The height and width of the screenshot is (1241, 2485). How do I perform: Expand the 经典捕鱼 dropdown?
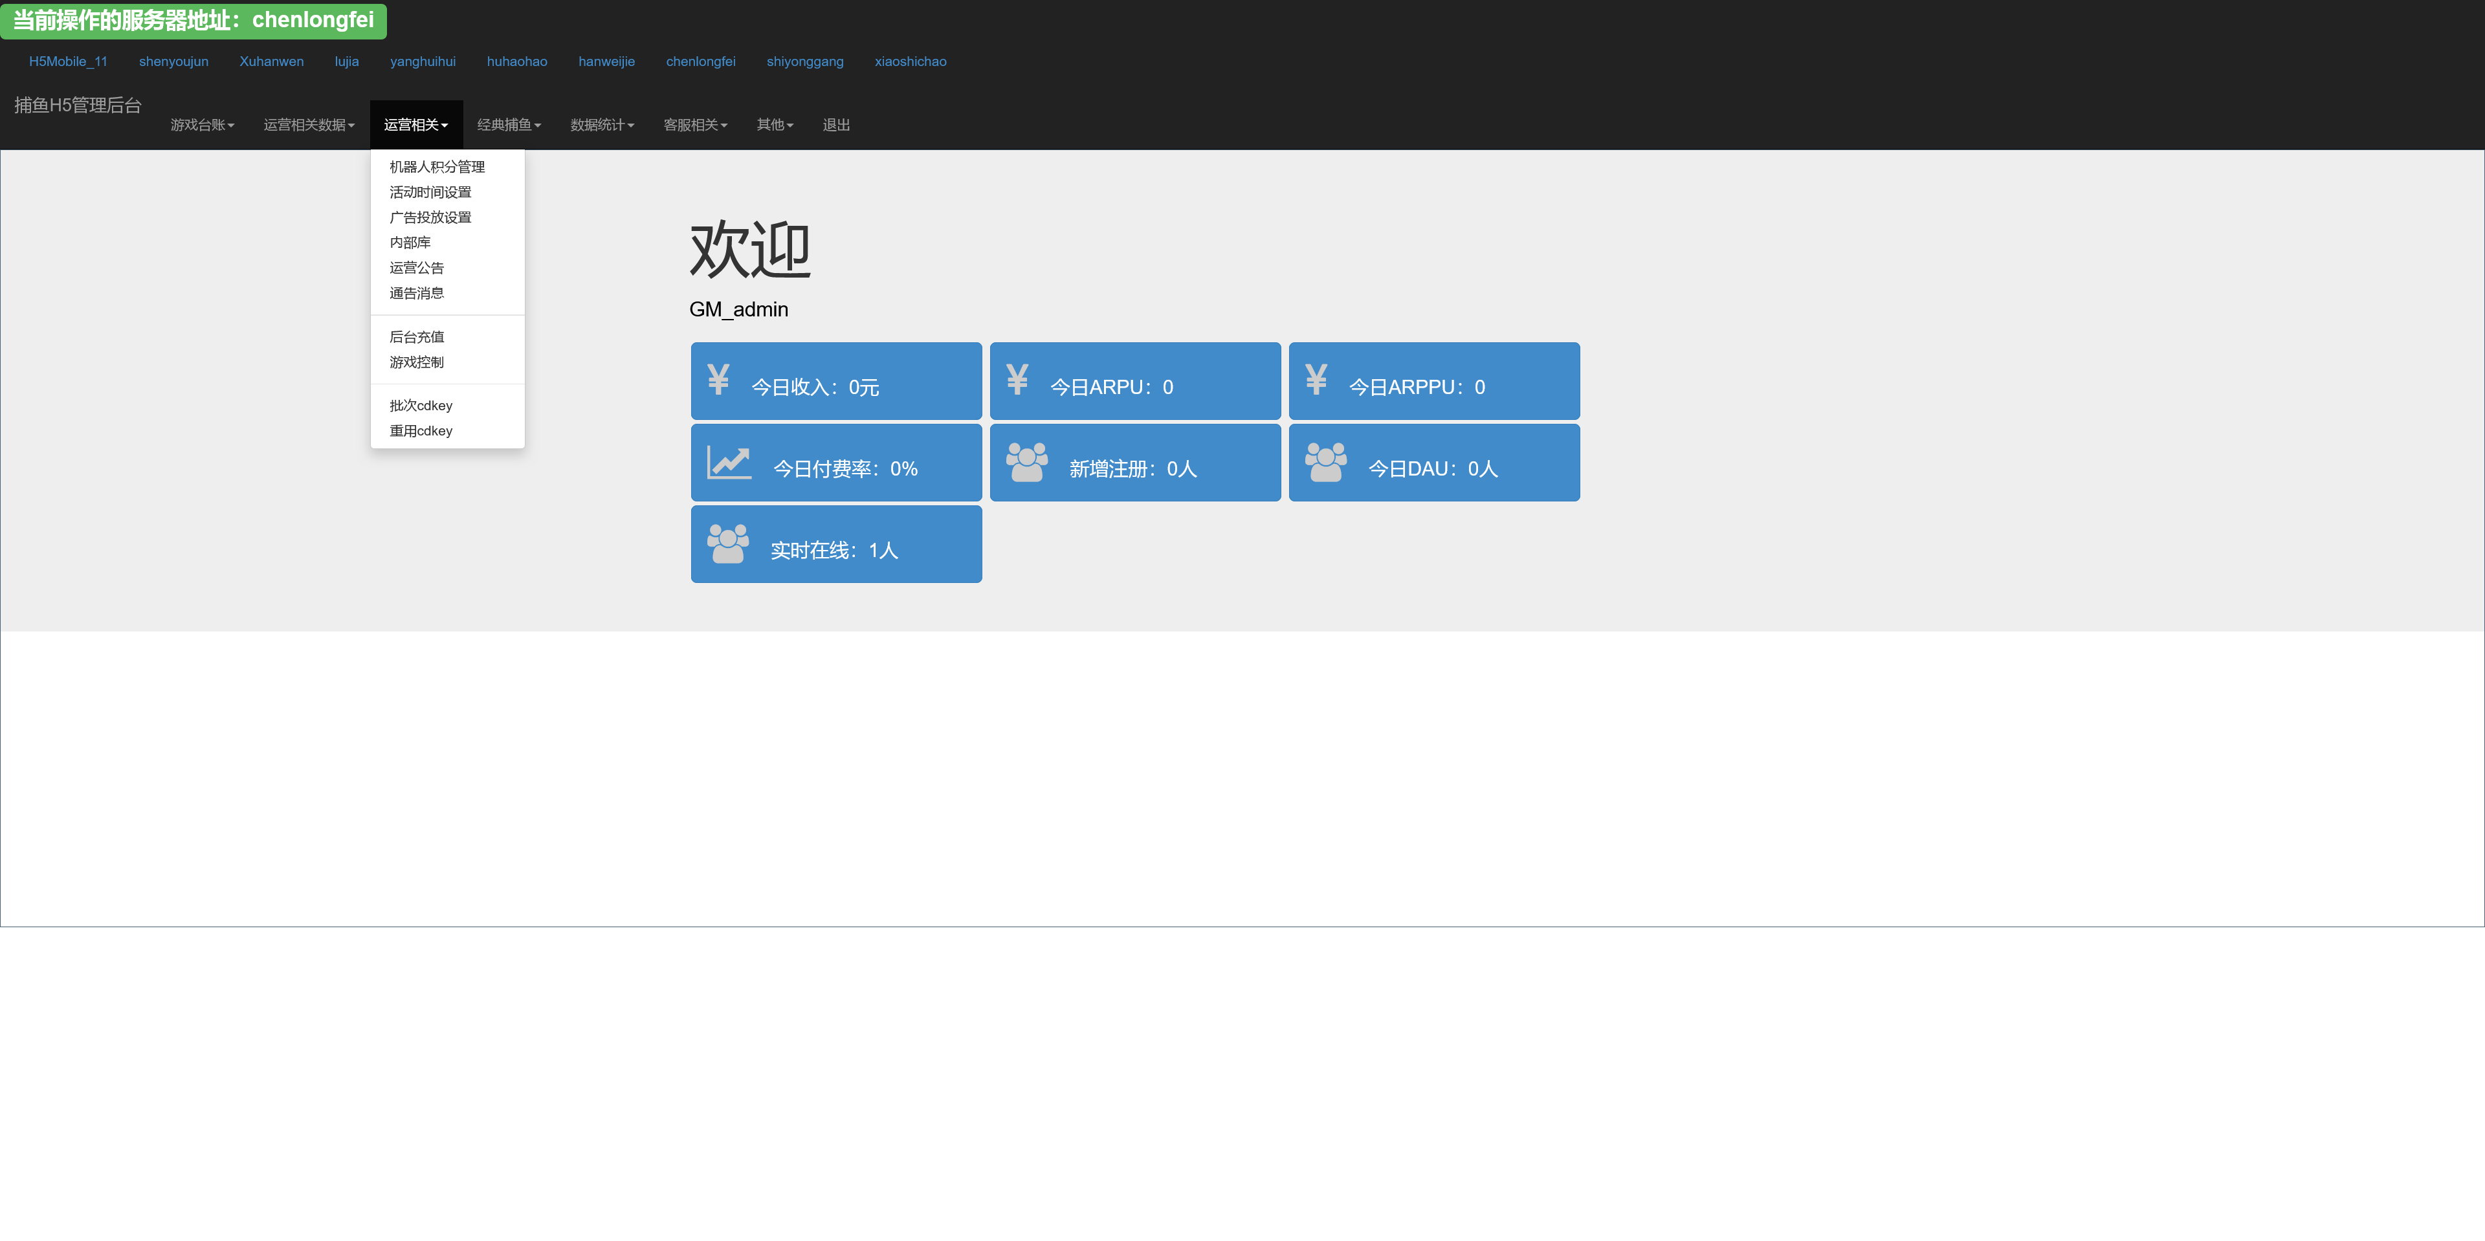coord(509,126)
